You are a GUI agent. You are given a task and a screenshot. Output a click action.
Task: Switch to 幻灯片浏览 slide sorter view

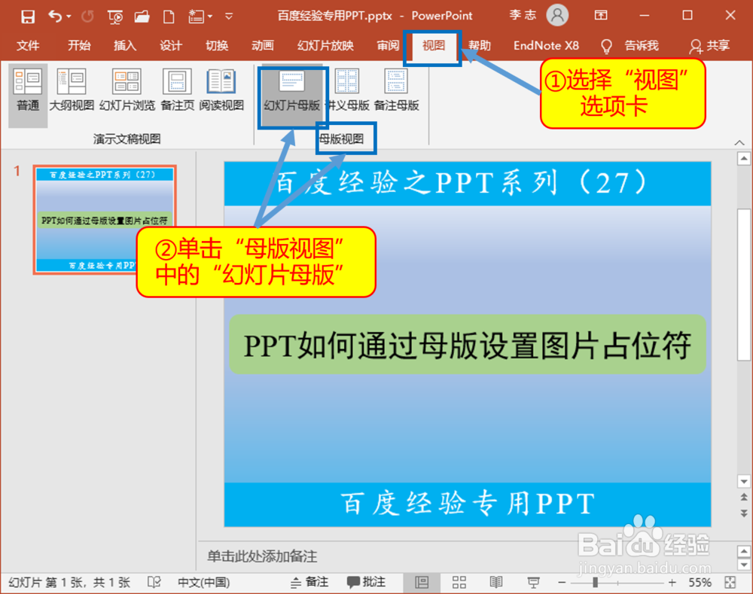point(127,90)
